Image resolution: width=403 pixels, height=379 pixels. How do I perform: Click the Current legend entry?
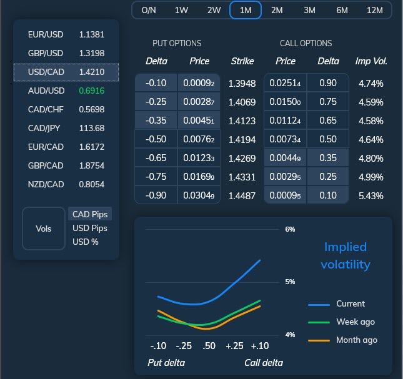coord(336,304)
